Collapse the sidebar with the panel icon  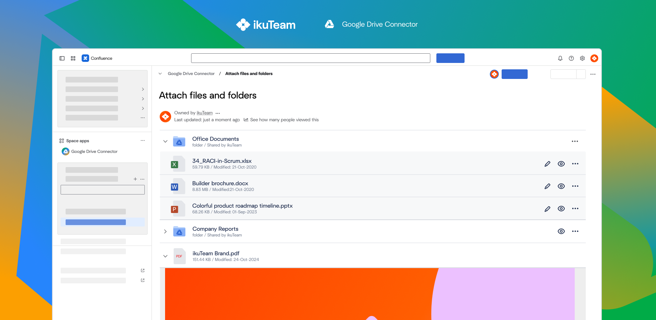[62, 58]
